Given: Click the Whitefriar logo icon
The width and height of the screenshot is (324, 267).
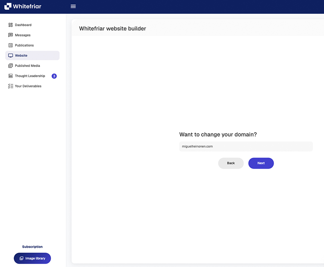Looking at the screenshot, I should [8, 6].
